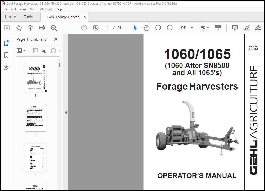Add a comment sticky note
Image resolution: width=265 pixels, height=191 pixels.
click(235, 28)
